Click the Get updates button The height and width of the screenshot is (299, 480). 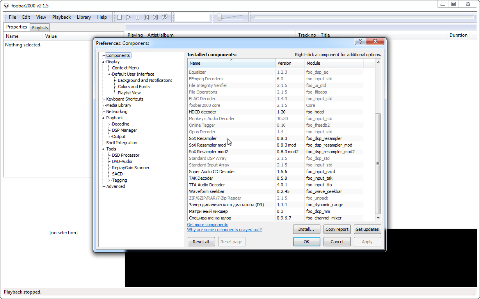click(367, 229)
